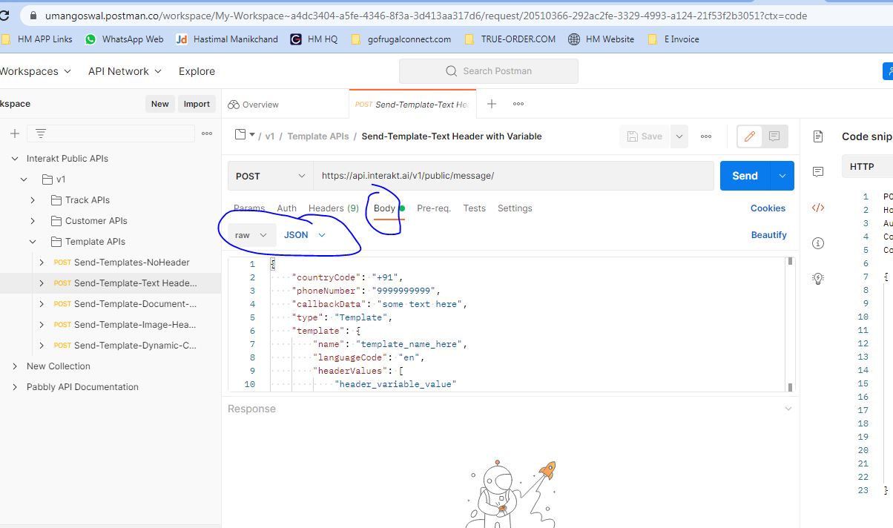
Task: Switch to the Headers (9) tab
Action: pyautogui.click(x=334, y=208)
